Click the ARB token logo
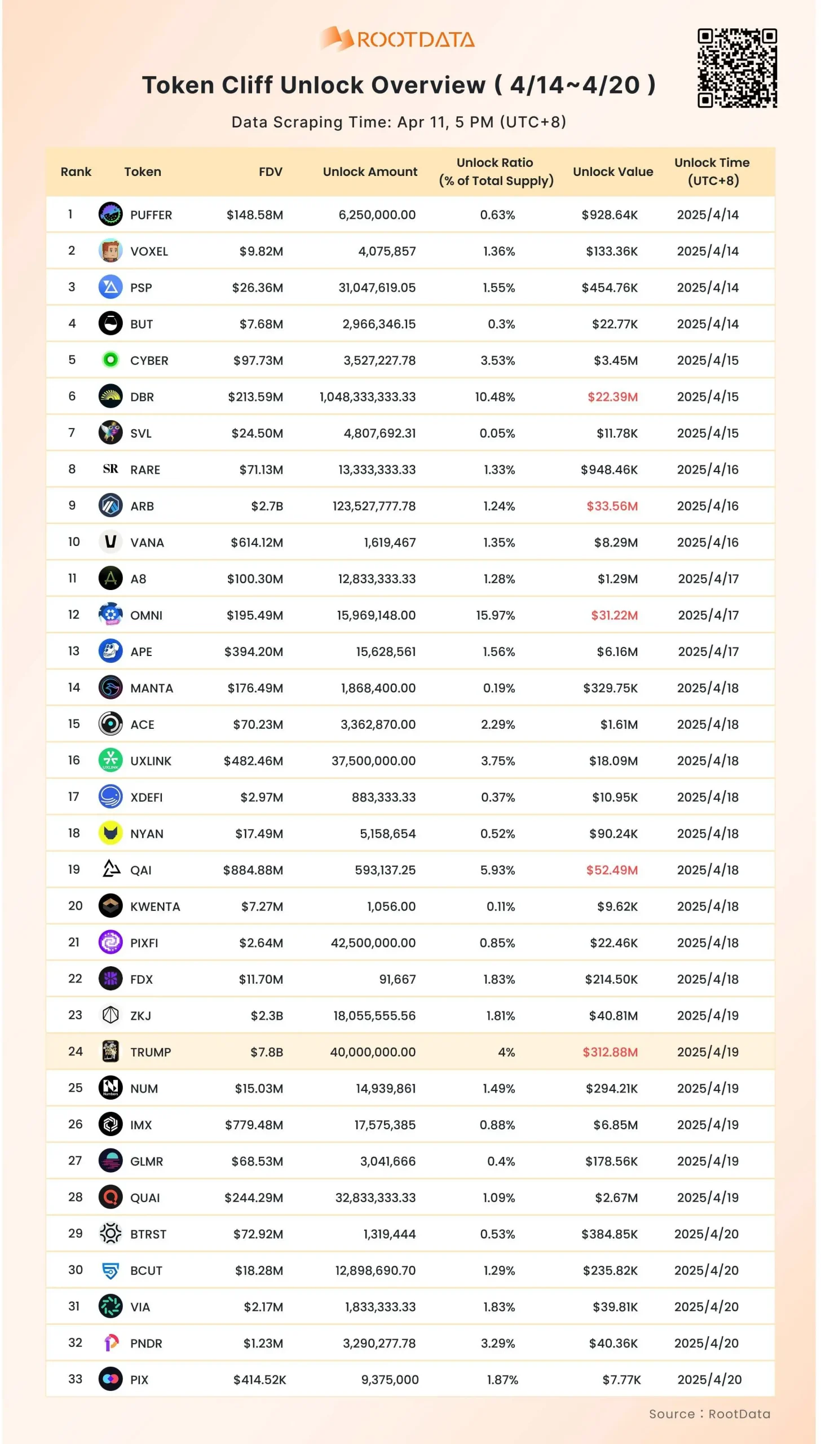The width and height of the screenshot is (821, 1444). pos(111,505)
